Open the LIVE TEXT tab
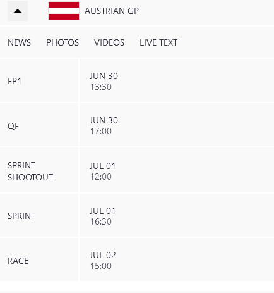274x293 pixels. (158, 42)
